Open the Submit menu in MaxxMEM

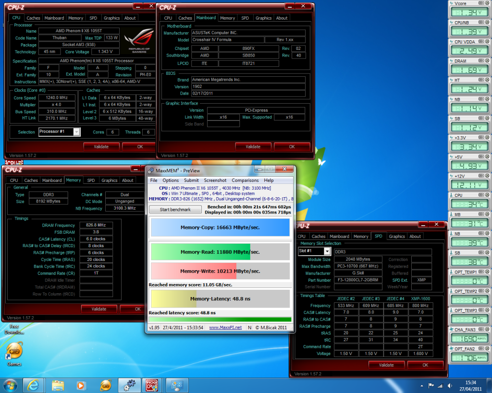coord(191,180)
